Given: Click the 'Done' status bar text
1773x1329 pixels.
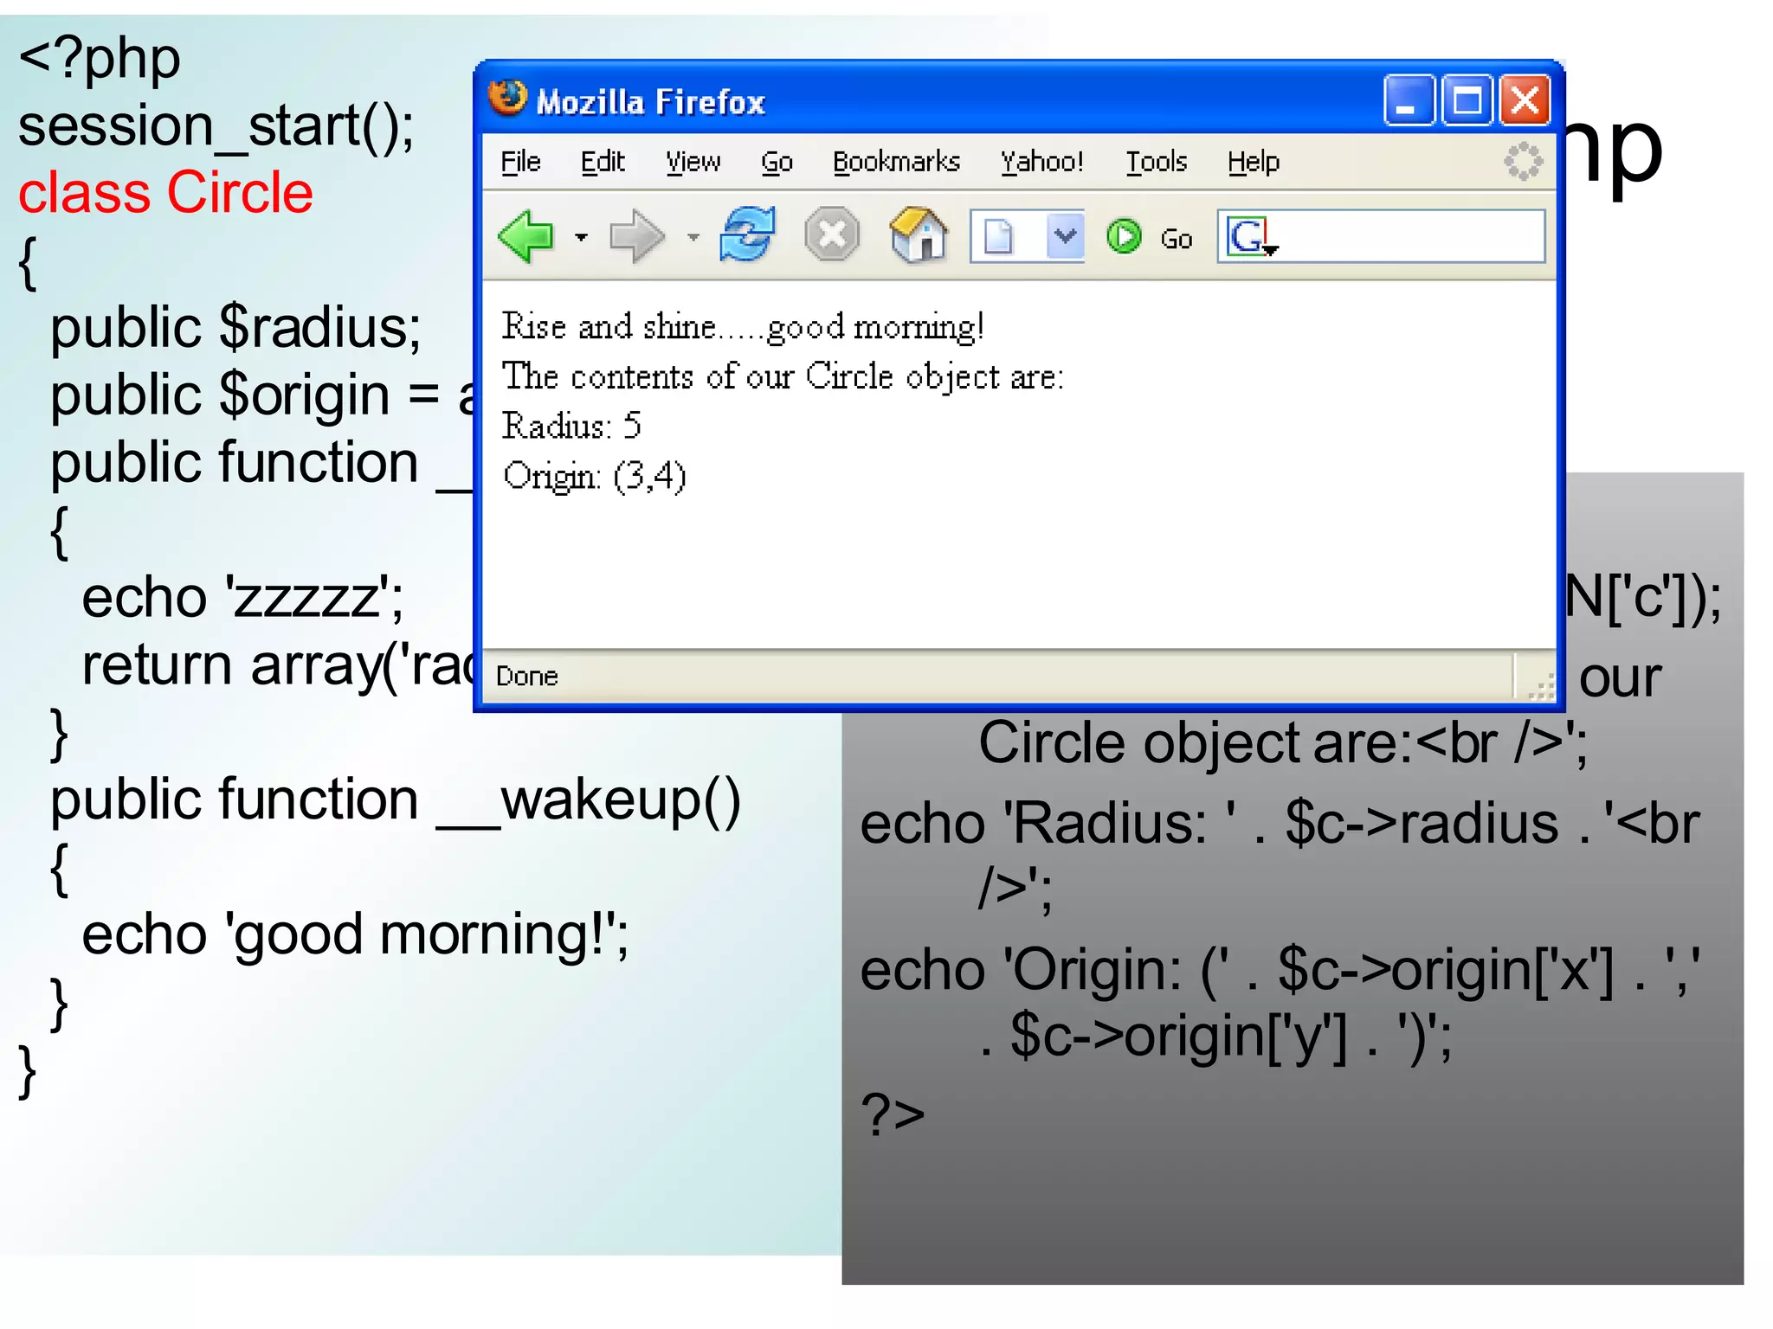Looking at the screenshot, I should click(526, 676).
